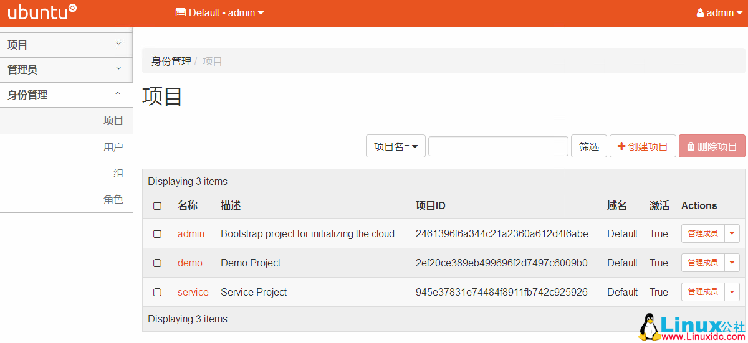
Task: Click the 删除项目 button
Action: point(712,146)
